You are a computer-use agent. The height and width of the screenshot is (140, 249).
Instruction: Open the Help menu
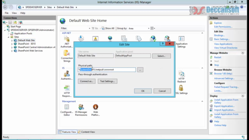click(23, 13)
